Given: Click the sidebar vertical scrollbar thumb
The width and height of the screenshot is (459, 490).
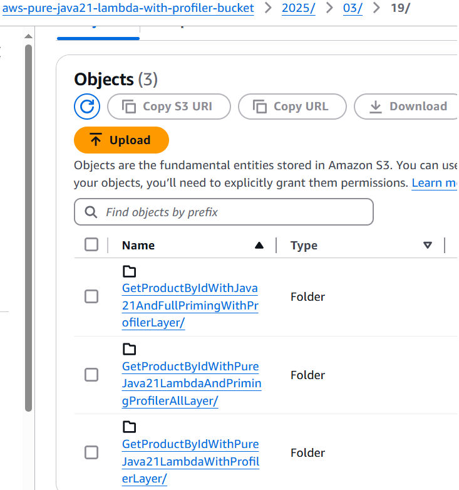Looking at the screenshot, I should pyautogui.click(x=28, y=228).
